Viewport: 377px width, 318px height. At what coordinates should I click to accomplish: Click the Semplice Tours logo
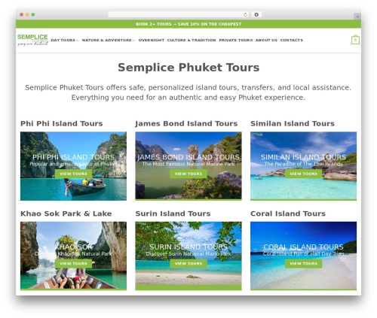pos(32,40)
